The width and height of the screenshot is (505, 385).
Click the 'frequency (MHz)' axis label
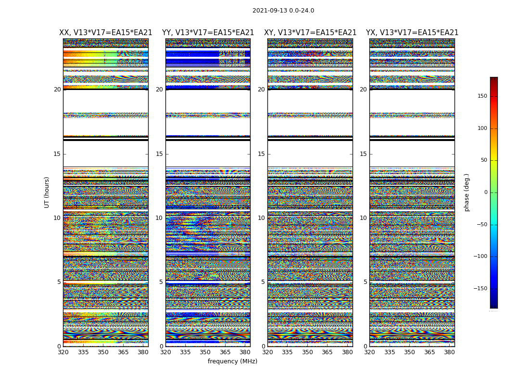pos(232,361)
